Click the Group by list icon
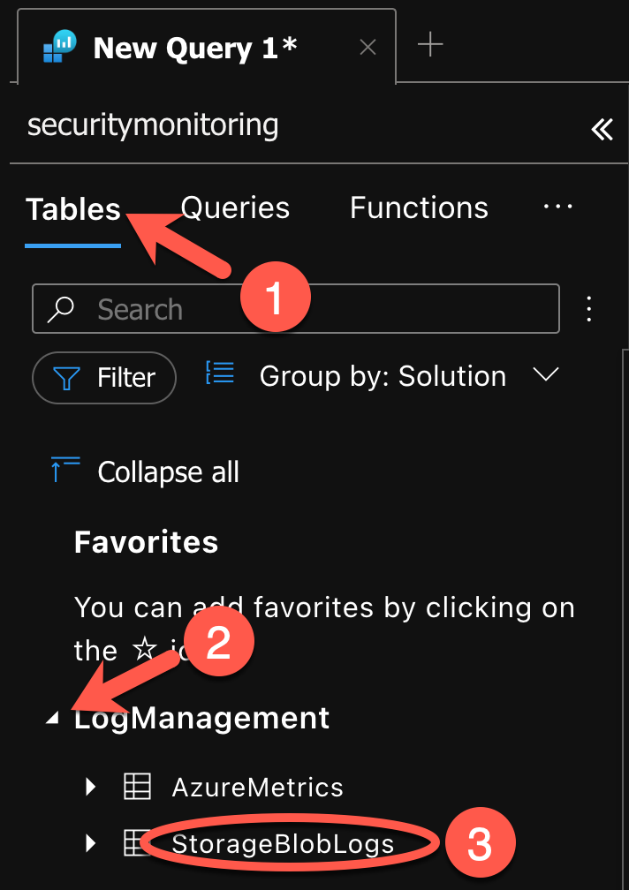Viewport: 629px width, 890px height. pyautogui.click(x=219, y=374)
